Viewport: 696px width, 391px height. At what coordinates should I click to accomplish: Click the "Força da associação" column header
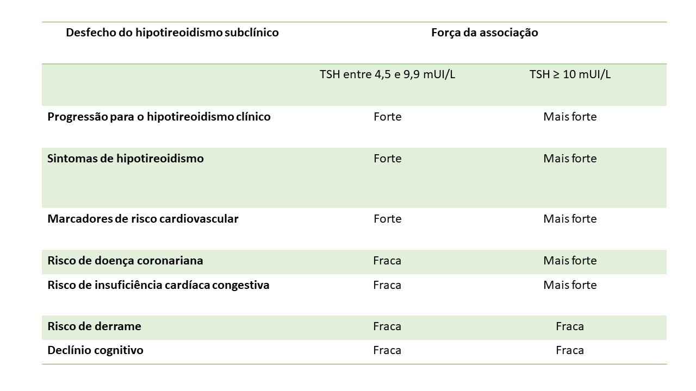pos(484,33)
